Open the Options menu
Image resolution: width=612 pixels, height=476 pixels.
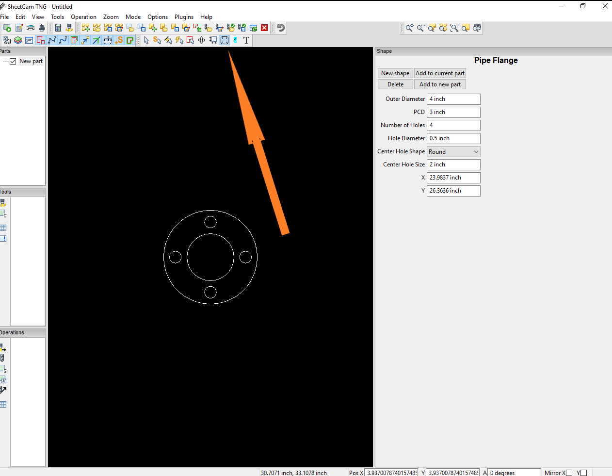[158, 16]
